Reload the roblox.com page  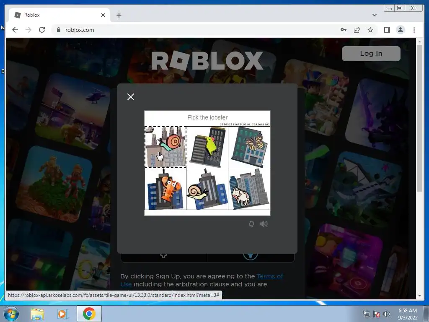click(42, 30)
